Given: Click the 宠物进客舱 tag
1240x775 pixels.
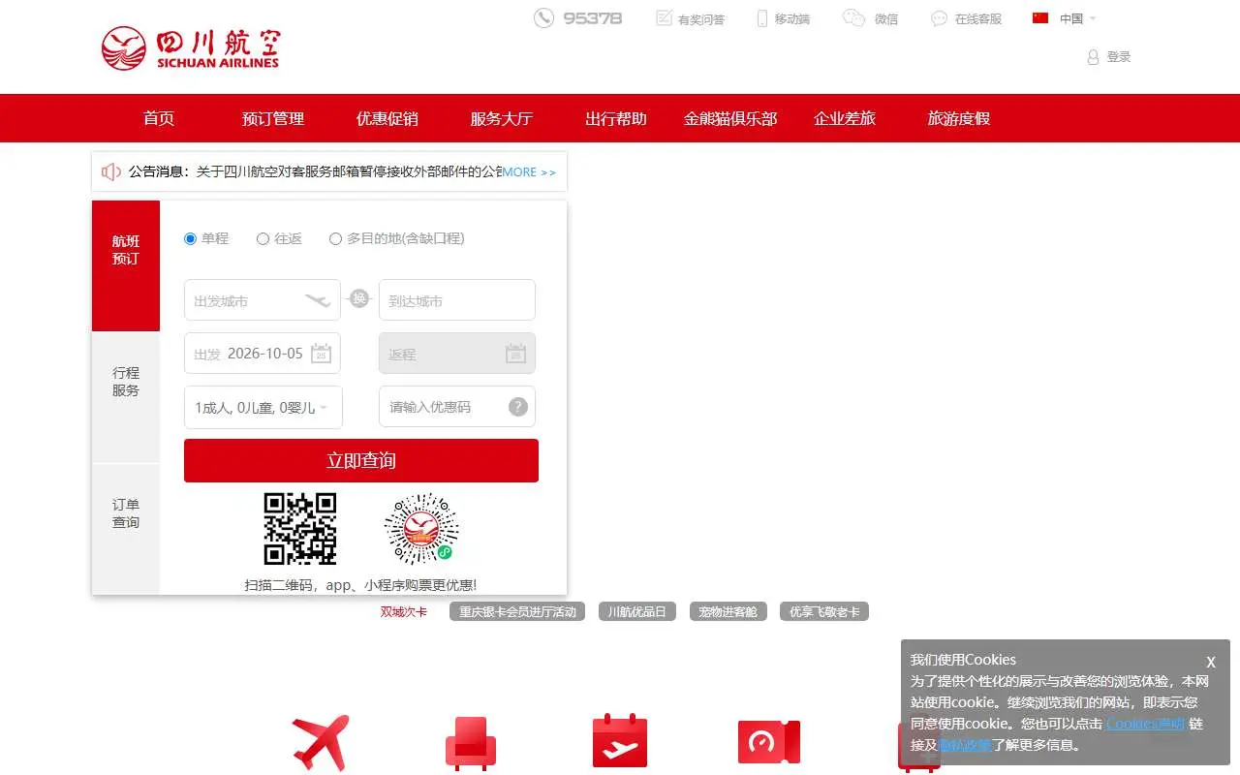Looking at the screenshot, I should pos(728,611).
